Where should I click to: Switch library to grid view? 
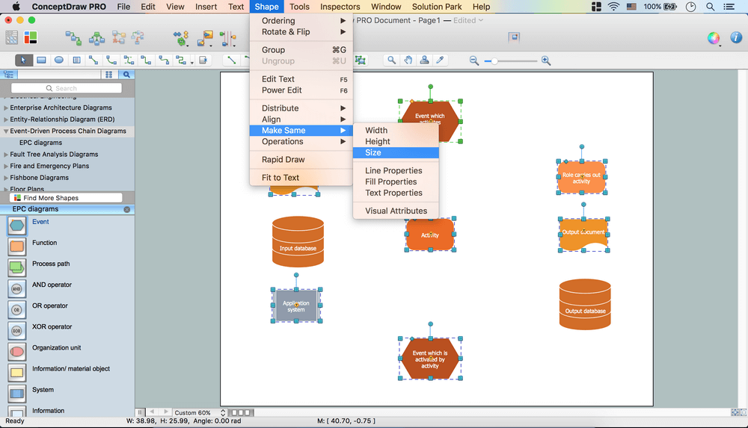109,75
